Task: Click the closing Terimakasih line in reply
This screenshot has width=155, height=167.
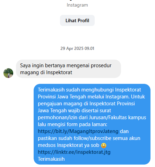Action: (51, 159)
